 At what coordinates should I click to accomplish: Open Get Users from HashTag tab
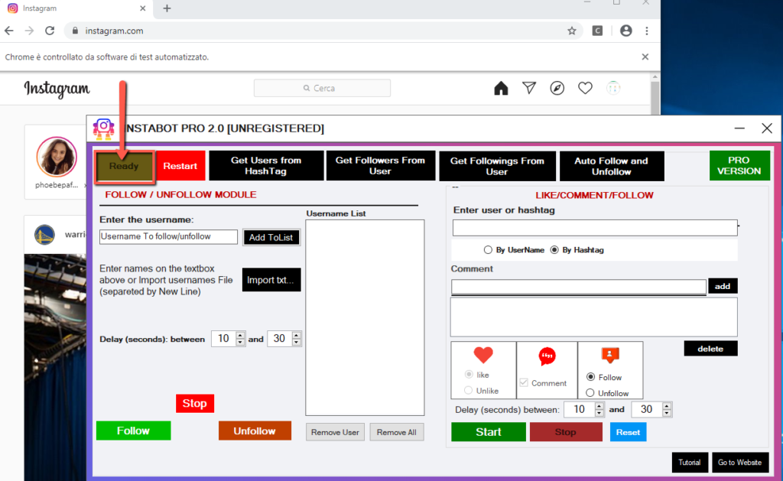[x=266, y=166]
